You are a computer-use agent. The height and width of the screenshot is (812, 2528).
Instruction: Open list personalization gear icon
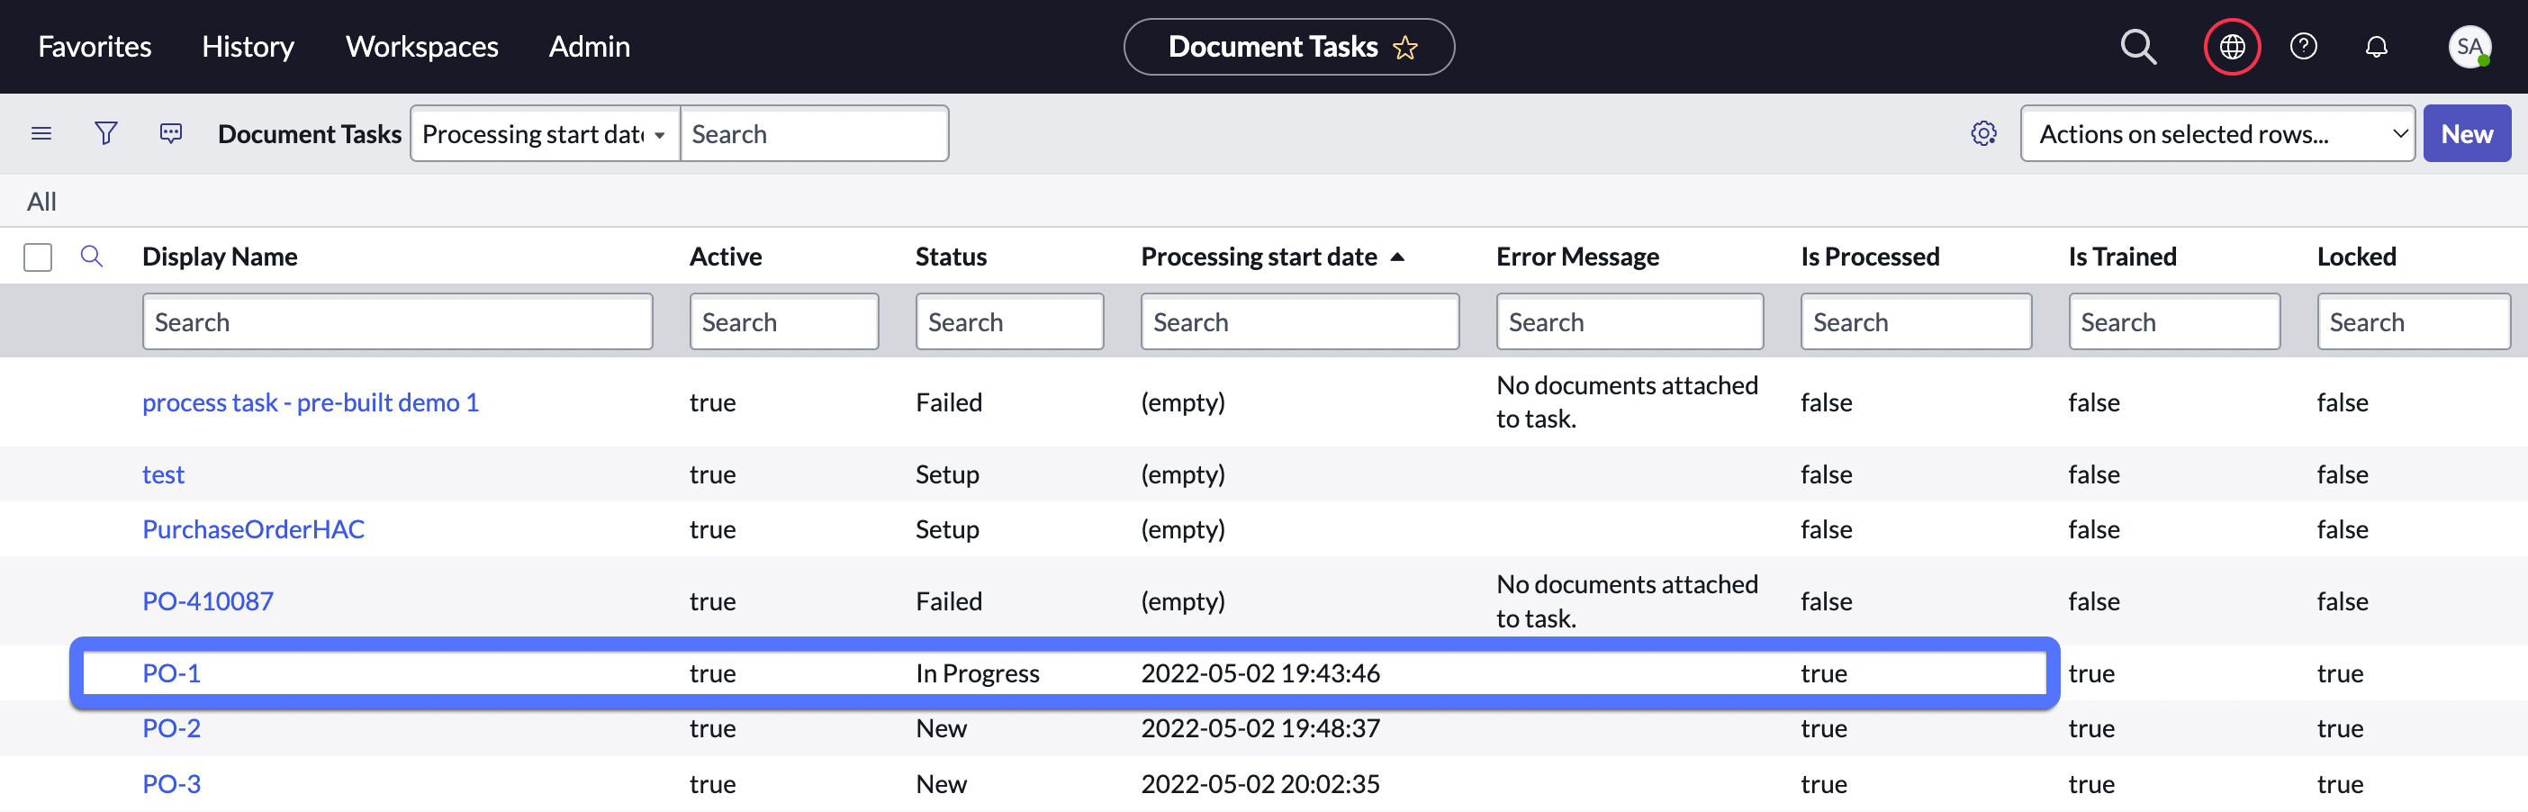coord(1983,133)
